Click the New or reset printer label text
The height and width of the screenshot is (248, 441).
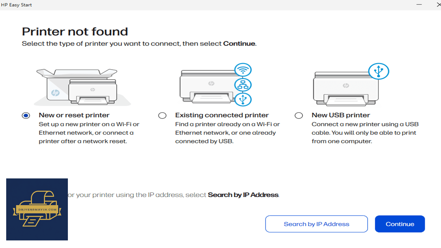click(x=74, y=115)
